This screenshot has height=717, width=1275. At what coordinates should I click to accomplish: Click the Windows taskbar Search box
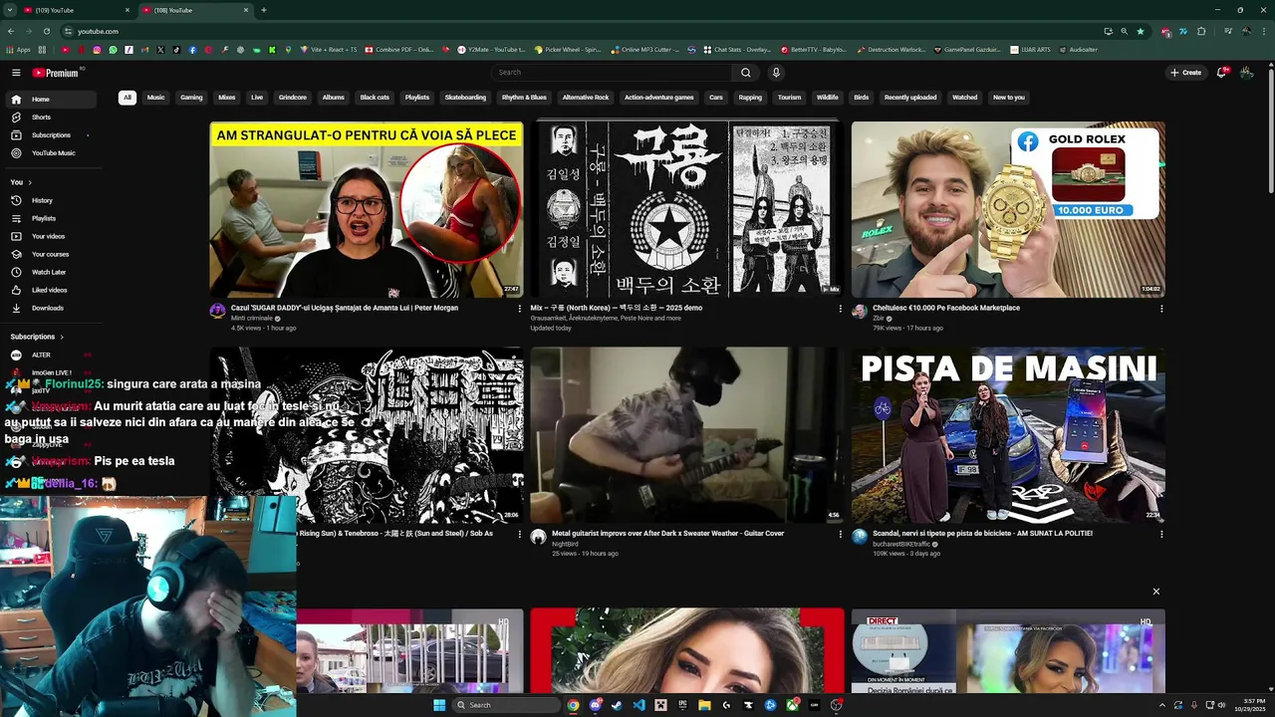[505, 705]
